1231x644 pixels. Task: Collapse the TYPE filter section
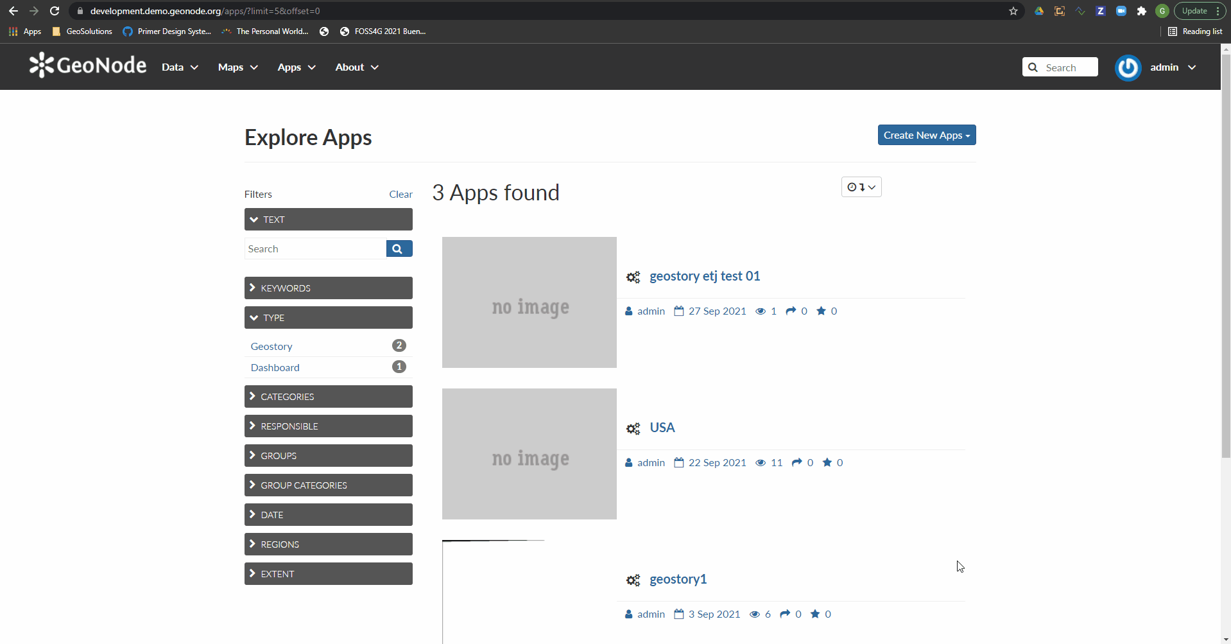point(329,318)
